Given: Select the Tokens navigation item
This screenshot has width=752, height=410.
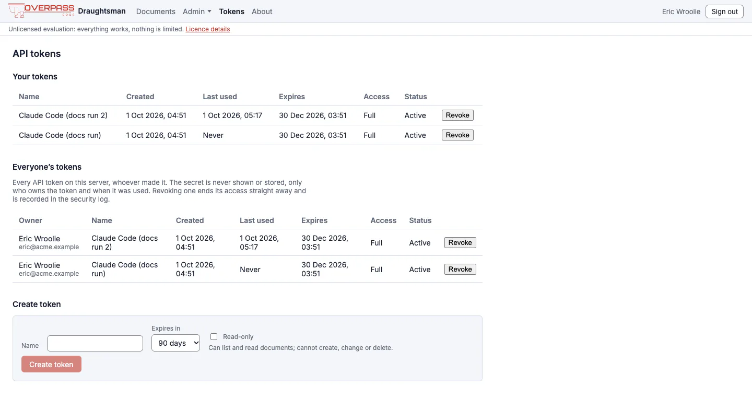Looking at the screenshot, I should point(231,11).
